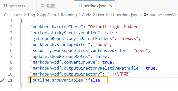
Task: Click the braces icon in the breadcrumb
Action: [x=112, y=15]
